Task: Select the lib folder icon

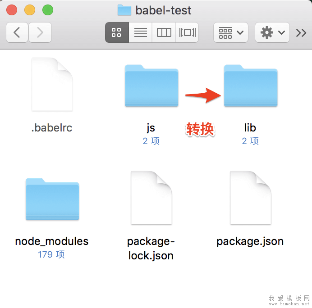Action: 250,86
